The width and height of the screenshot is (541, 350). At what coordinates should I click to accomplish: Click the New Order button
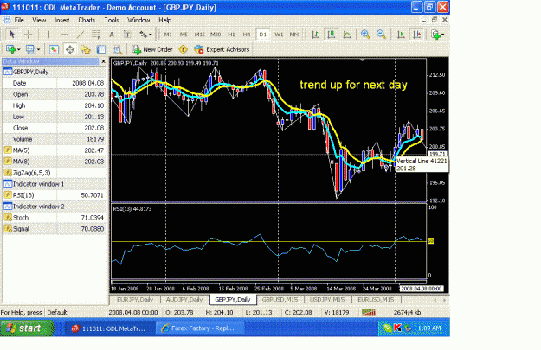click(x=152, y=49)
